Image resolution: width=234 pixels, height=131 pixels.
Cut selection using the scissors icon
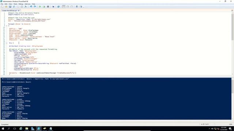tap(14, 7)
